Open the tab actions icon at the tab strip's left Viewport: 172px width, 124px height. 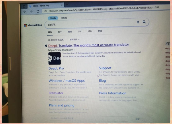[x=24, y=7]
